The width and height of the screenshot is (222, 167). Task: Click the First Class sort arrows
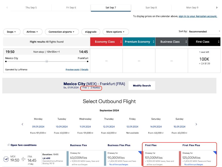pos(219,42)
